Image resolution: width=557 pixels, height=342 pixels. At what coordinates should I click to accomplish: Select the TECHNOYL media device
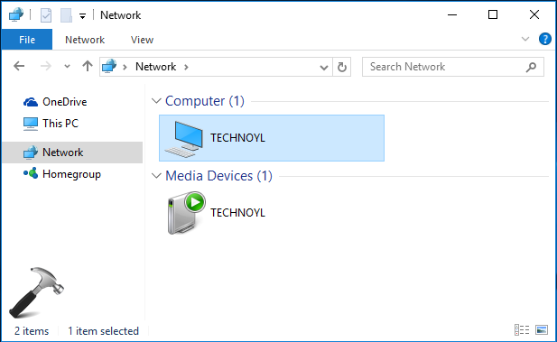217,213
